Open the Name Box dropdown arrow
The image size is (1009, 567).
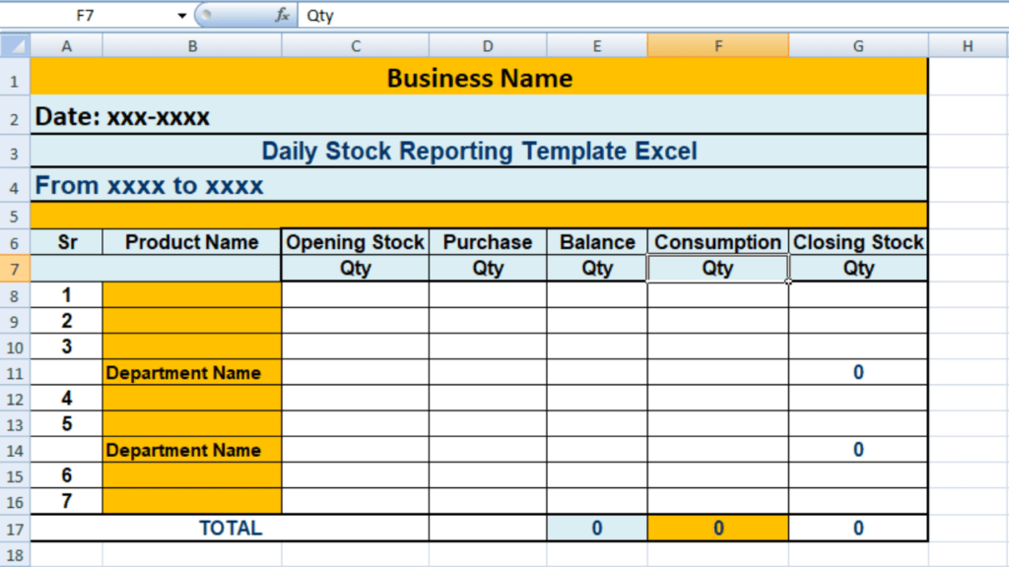coord(180,15)
